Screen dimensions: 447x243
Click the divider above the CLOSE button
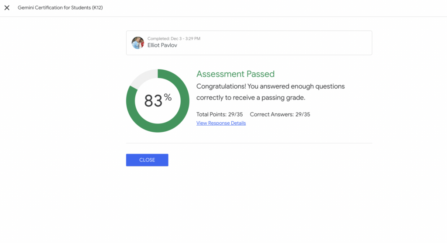[249, 143]
